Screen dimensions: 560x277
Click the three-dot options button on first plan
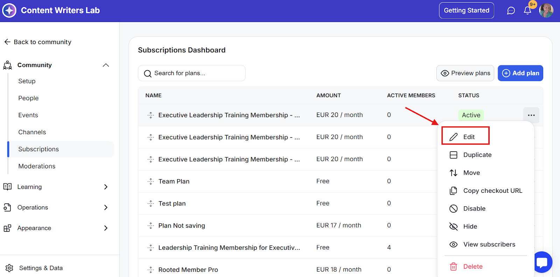(x=531, y=115)
